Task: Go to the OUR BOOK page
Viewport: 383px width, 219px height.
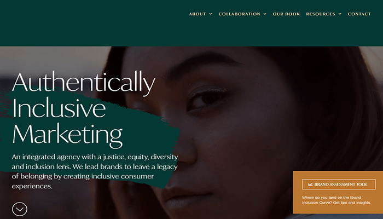Action: [x=286, y=14]
